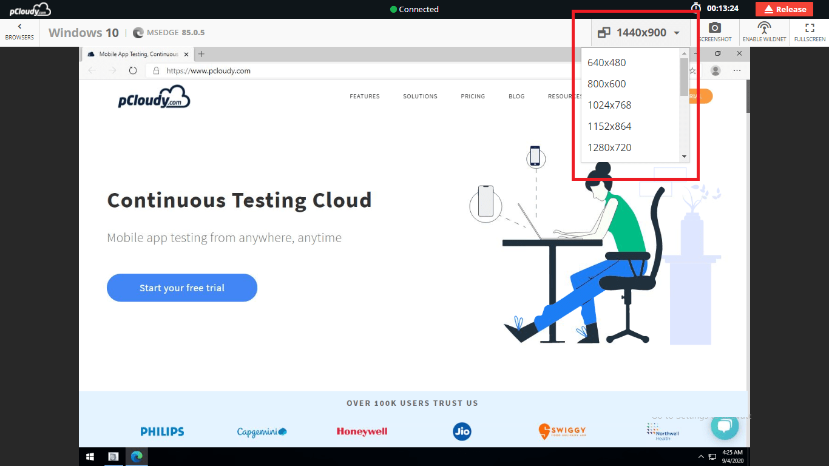Open the RESOURCES nav menu
Image resolution: width=829 pixels, height=466 pixels.
click(564, 96)
